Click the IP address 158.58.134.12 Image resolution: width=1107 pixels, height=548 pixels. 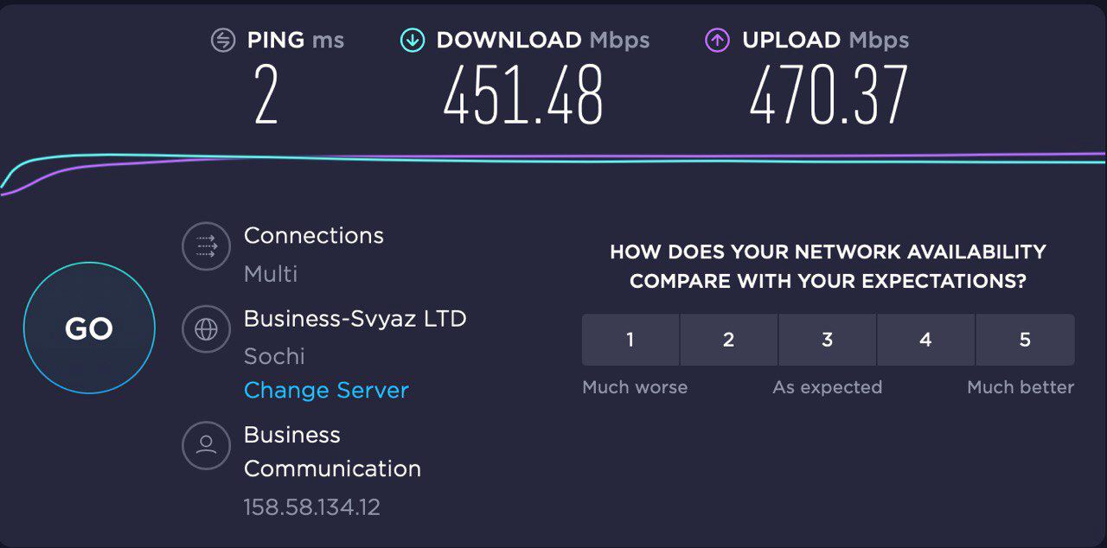(x=312, y=507)
